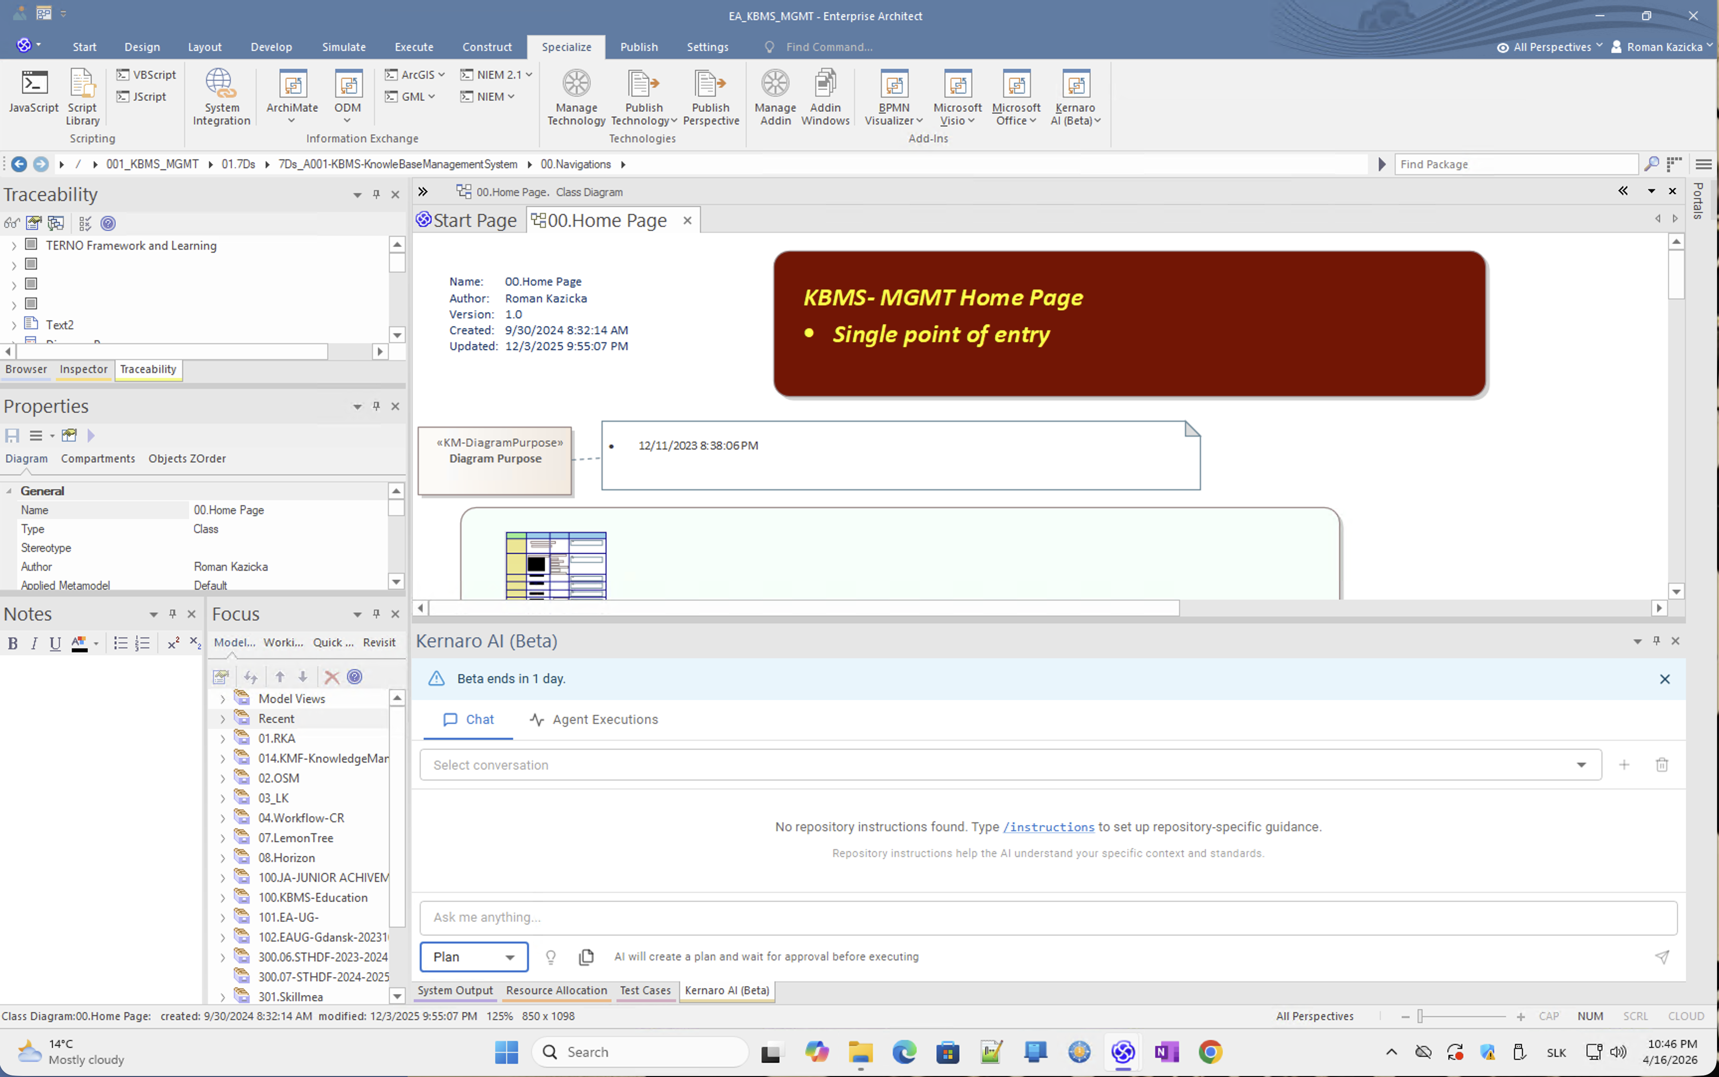Click the Traceability help icon
Image resolution: width=1719 pixels, height=1077 pixels.
(108, 223)
